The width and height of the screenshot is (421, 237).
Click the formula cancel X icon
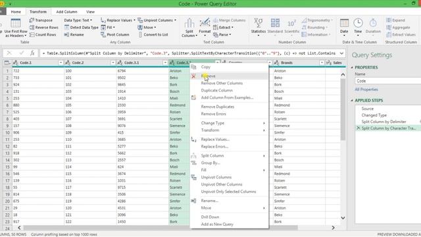tap(9, 53)
